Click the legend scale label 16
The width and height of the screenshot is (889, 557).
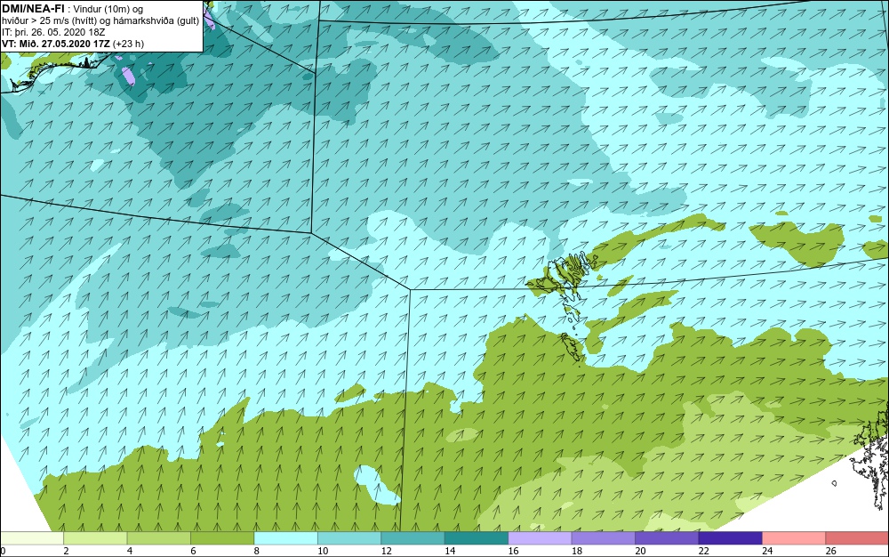click(513, 551)
